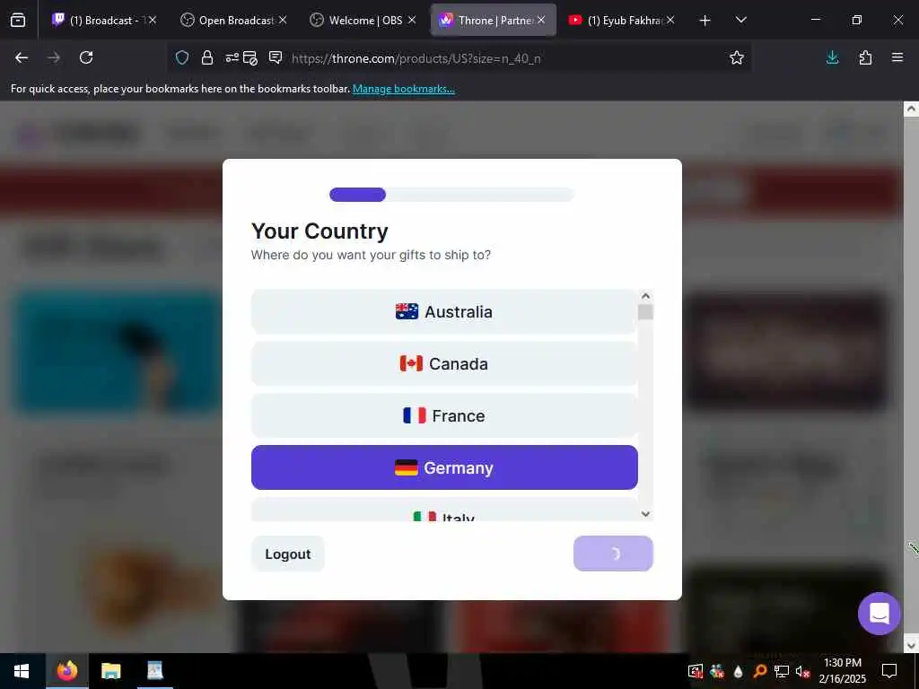Screen dimensions: 919x689
Task: Open site security padlock info
Action: point(207,57)
